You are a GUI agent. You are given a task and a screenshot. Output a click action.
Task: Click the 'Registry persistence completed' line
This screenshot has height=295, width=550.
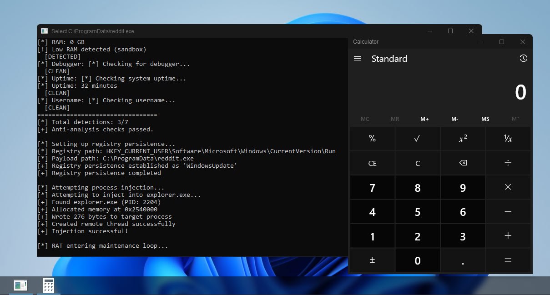99,173
